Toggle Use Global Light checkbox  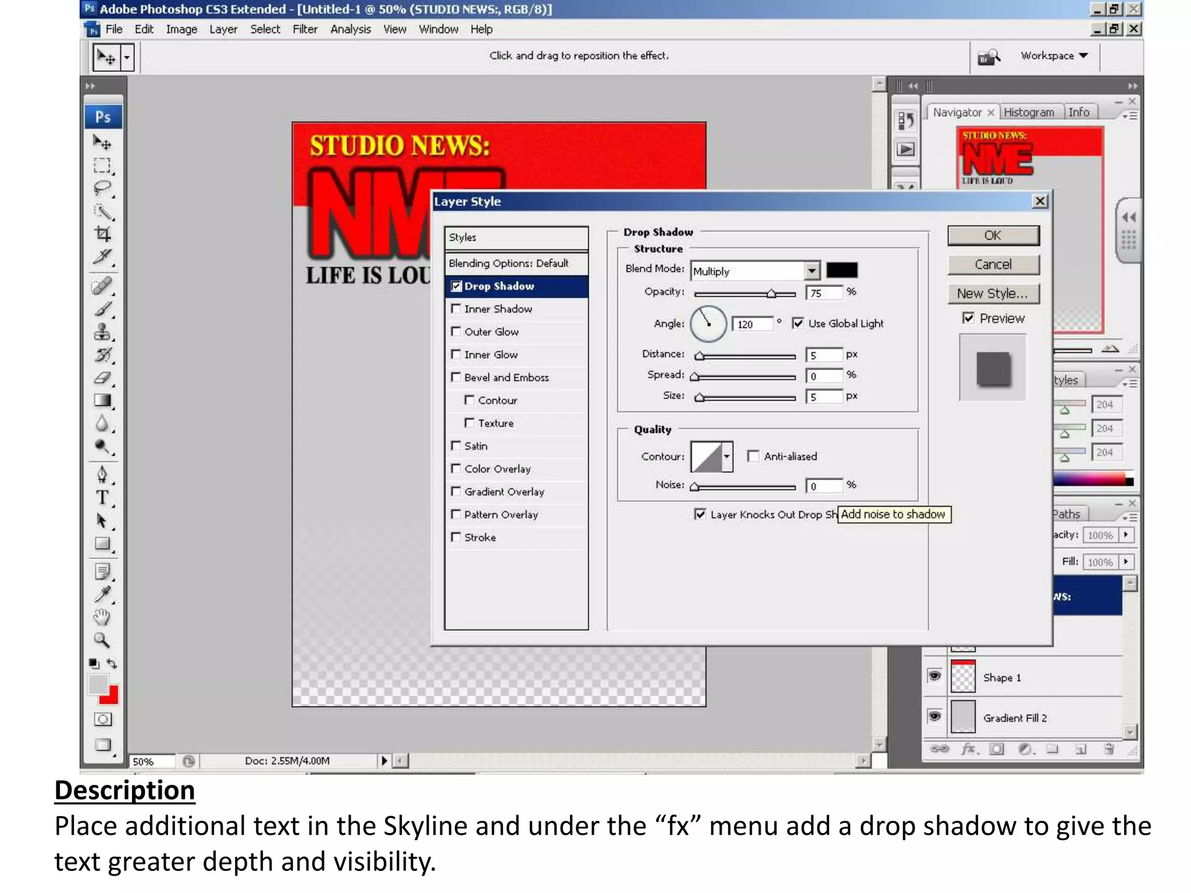point(798,323)
